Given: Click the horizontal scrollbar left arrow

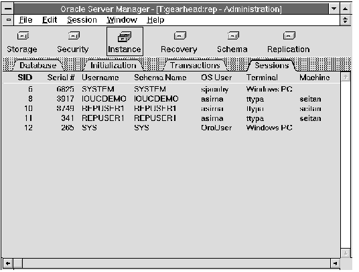Looking at the screenshot, I should click(x=8, y=263).
